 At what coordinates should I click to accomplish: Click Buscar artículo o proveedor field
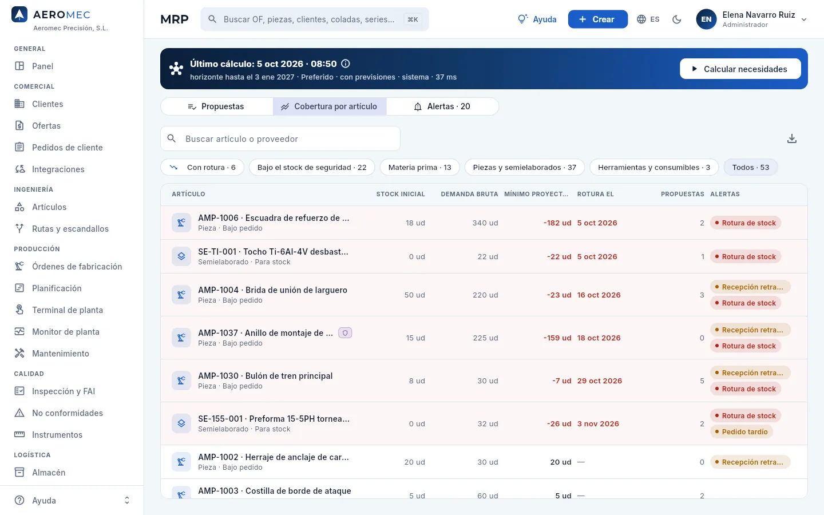click(280, 138)
